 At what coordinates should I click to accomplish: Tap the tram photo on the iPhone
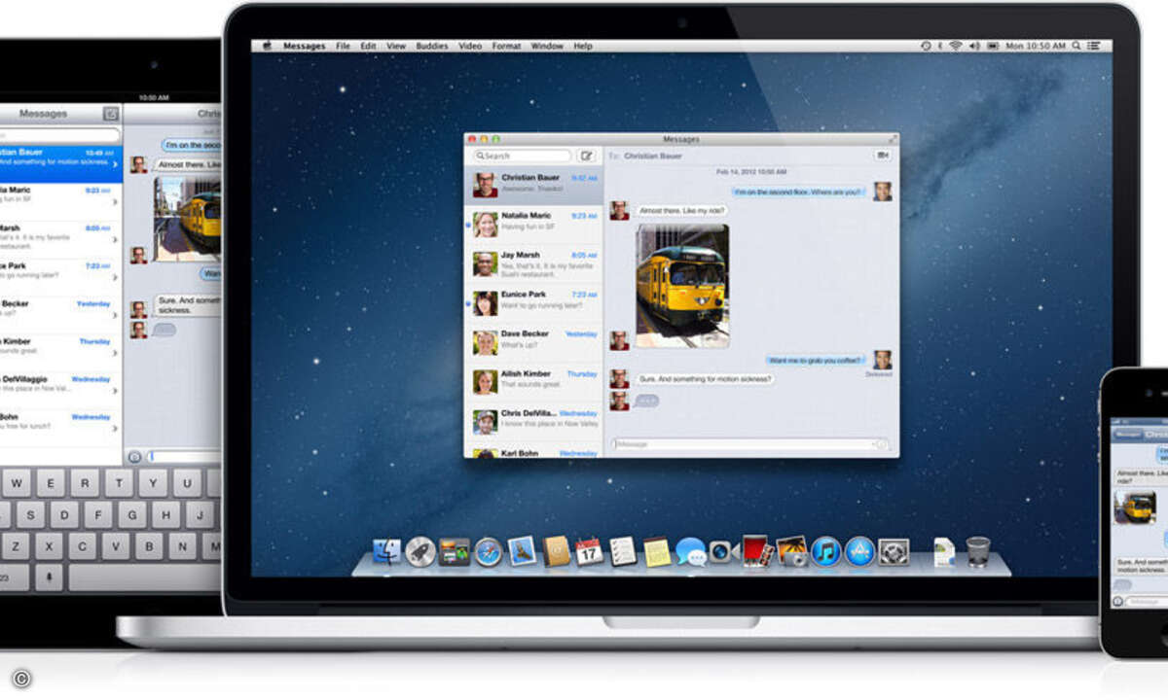1135,507
